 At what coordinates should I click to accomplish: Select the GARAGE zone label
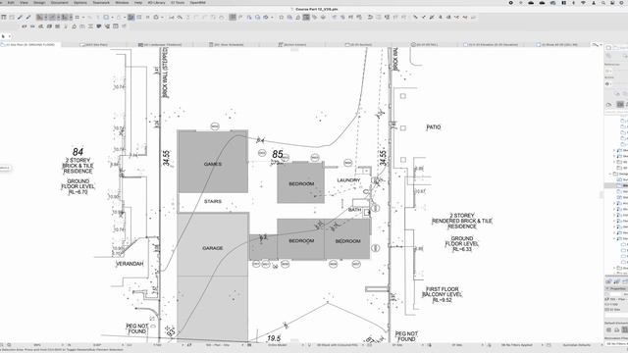click(x=212, y=248)
